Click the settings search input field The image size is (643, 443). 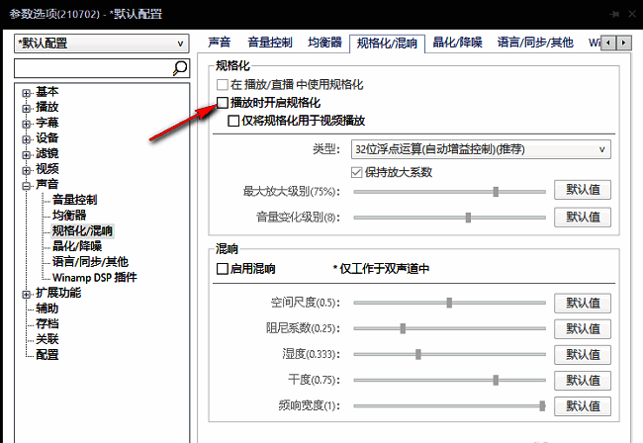coord(93,68)
